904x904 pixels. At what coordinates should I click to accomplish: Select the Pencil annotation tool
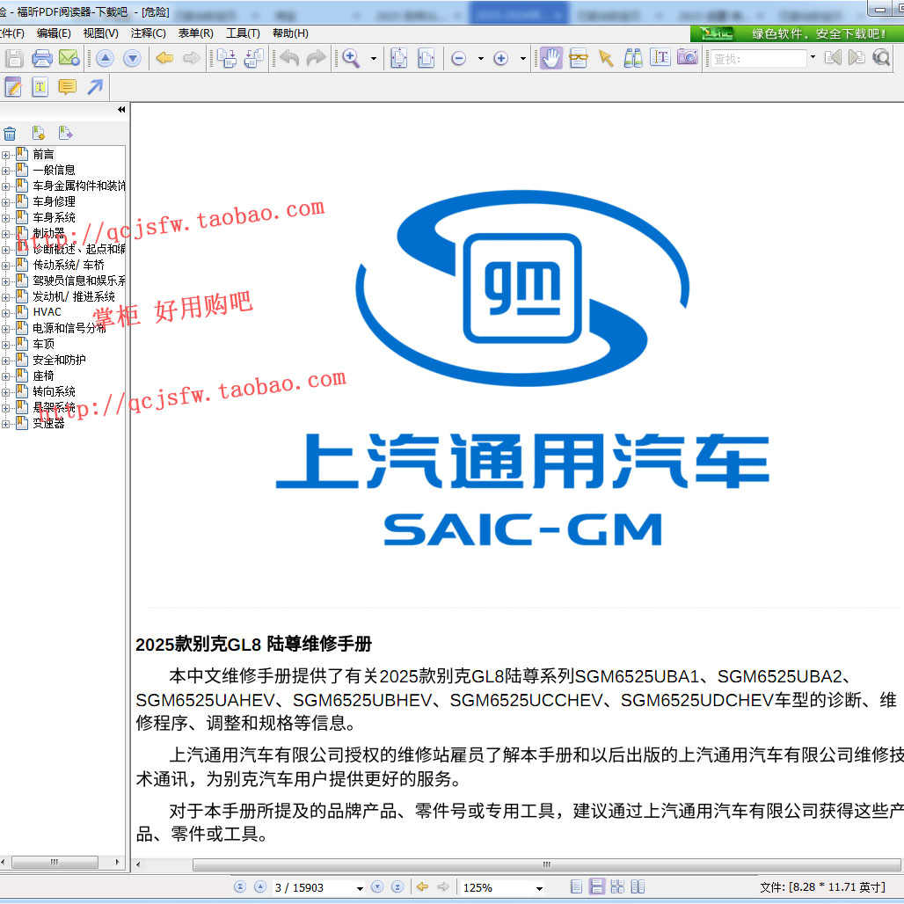pyautogui.click(x=12, y=87)
